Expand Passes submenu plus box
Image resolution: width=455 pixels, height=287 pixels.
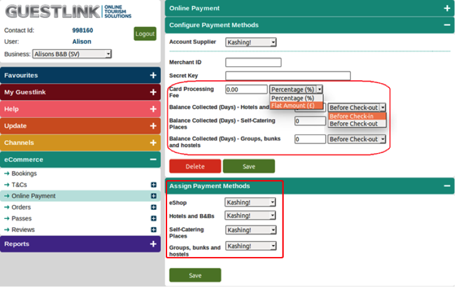click(153, 218)
